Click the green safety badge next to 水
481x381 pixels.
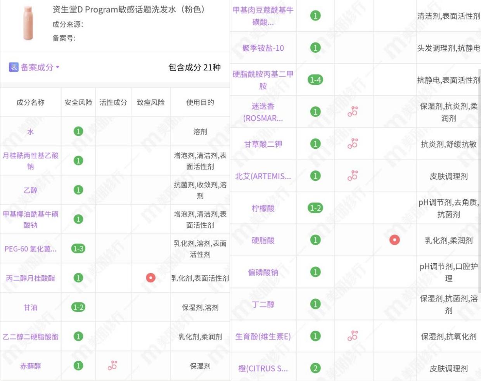click(78, 132)
